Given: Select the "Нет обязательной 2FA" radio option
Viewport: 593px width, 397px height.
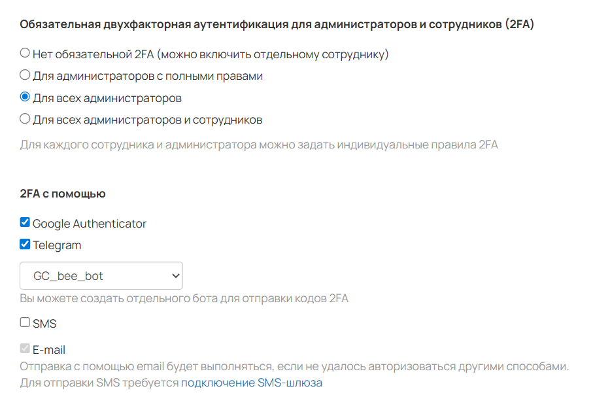Looking at the screenshot, I should pos(25,53).
